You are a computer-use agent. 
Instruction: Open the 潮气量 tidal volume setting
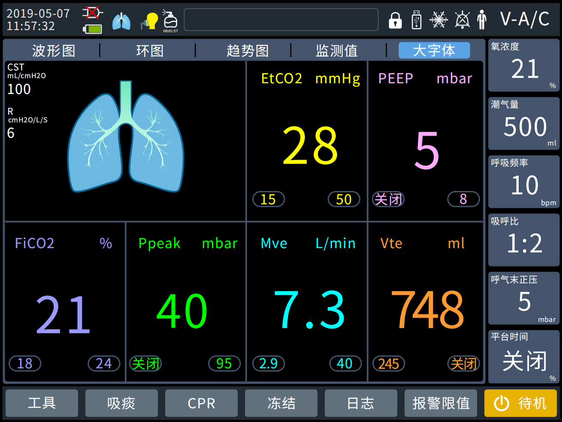coord(524,124)
